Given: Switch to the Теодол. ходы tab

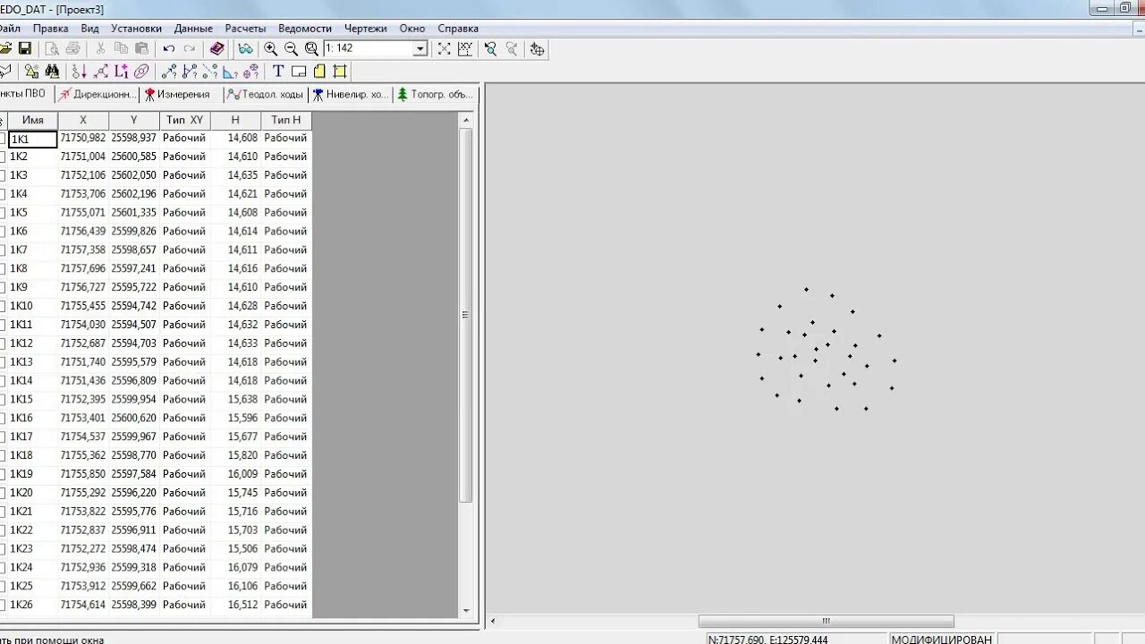Looking at the screenshot, I should coord(265,94).
